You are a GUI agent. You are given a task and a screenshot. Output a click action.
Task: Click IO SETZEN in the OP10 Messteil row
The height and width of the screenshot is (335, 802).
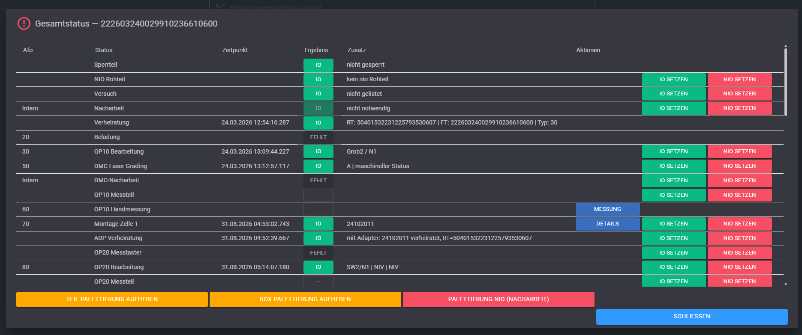[673, 195]
